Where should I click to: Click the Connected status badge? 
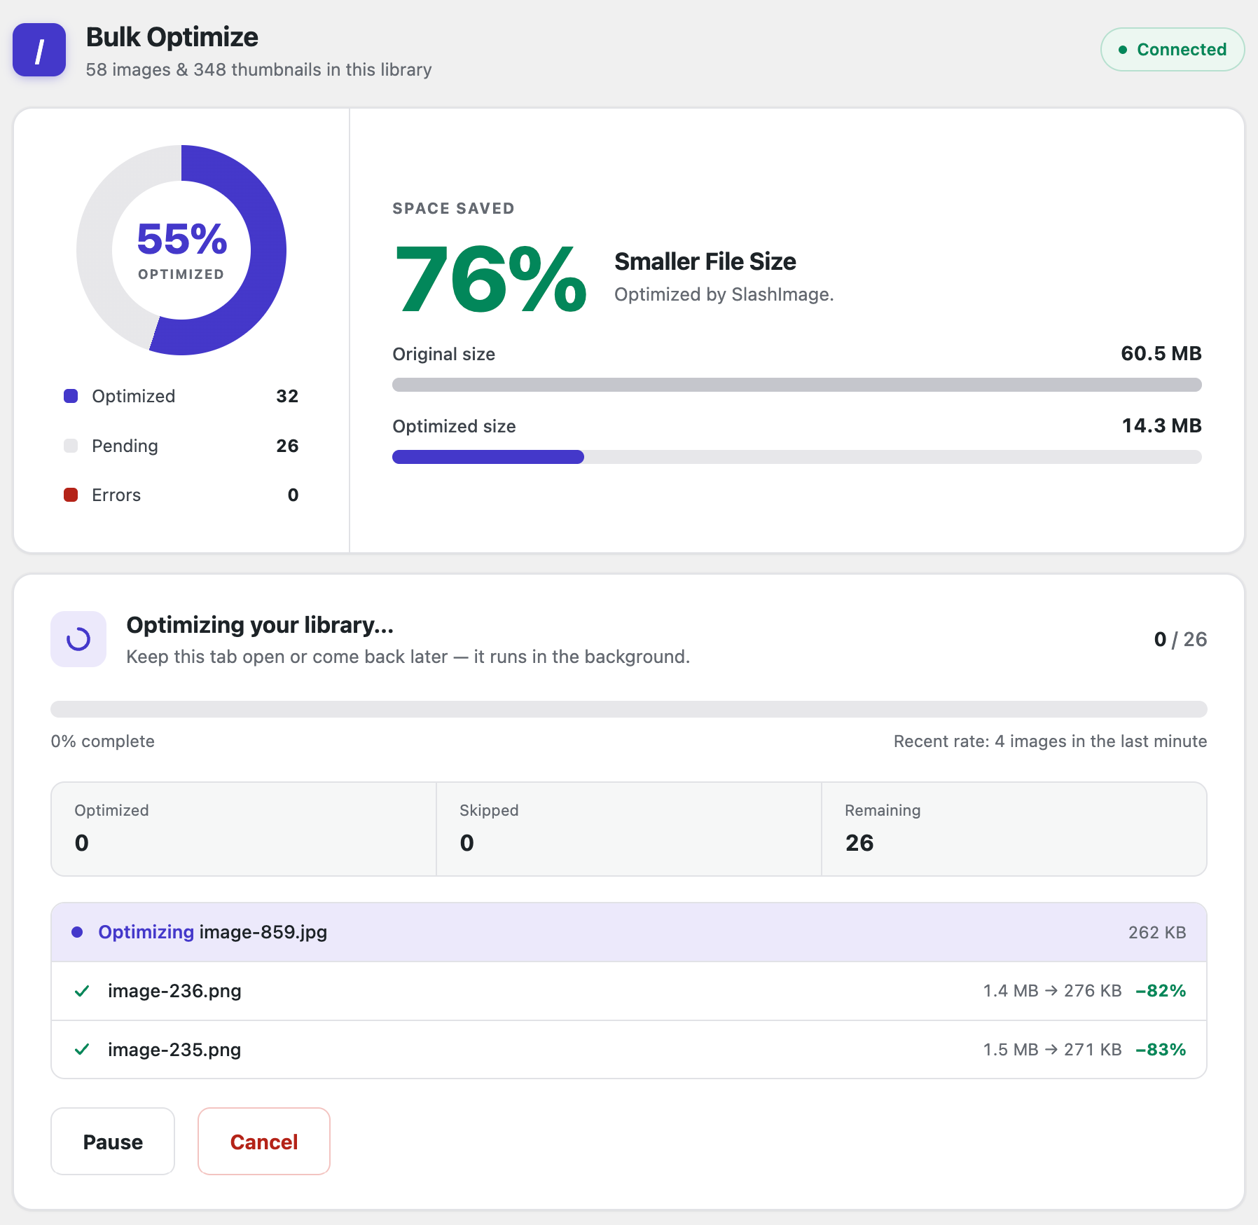pos(1173,50)
